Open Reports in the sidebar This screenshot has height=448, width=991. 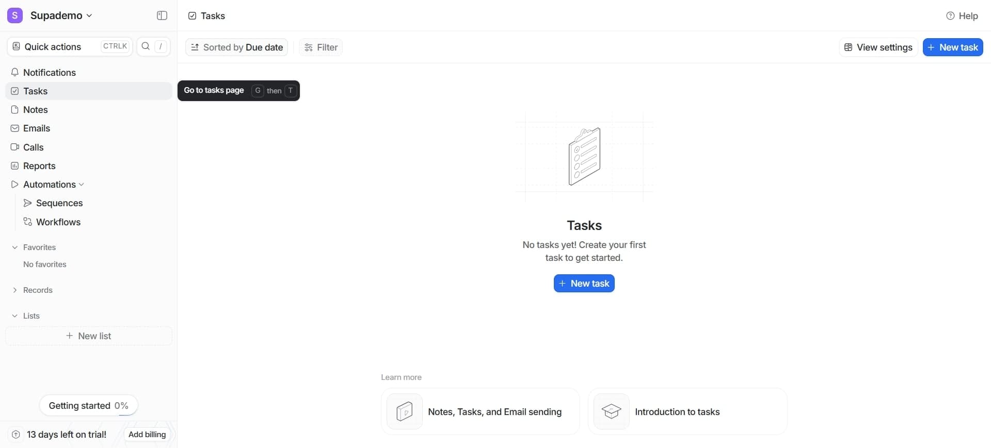(x=89, y=165)
